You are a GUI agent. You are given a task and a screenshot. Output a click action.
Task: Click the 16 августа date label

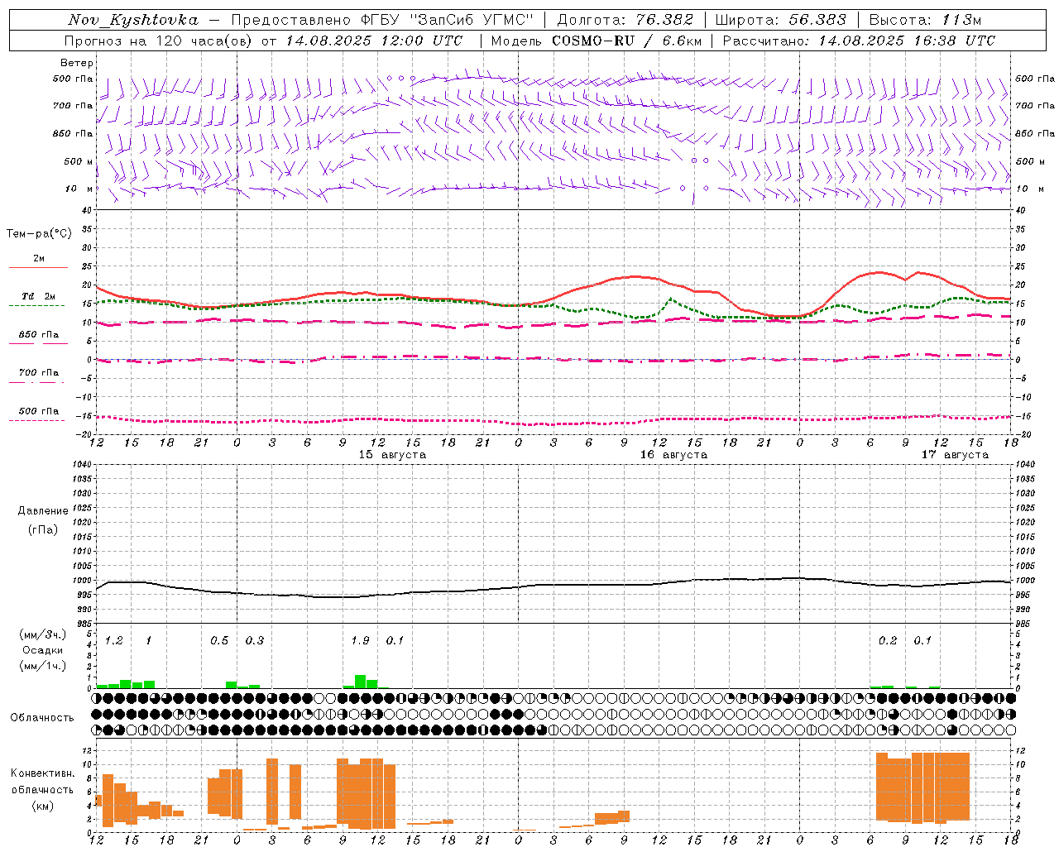coord(673,455)
